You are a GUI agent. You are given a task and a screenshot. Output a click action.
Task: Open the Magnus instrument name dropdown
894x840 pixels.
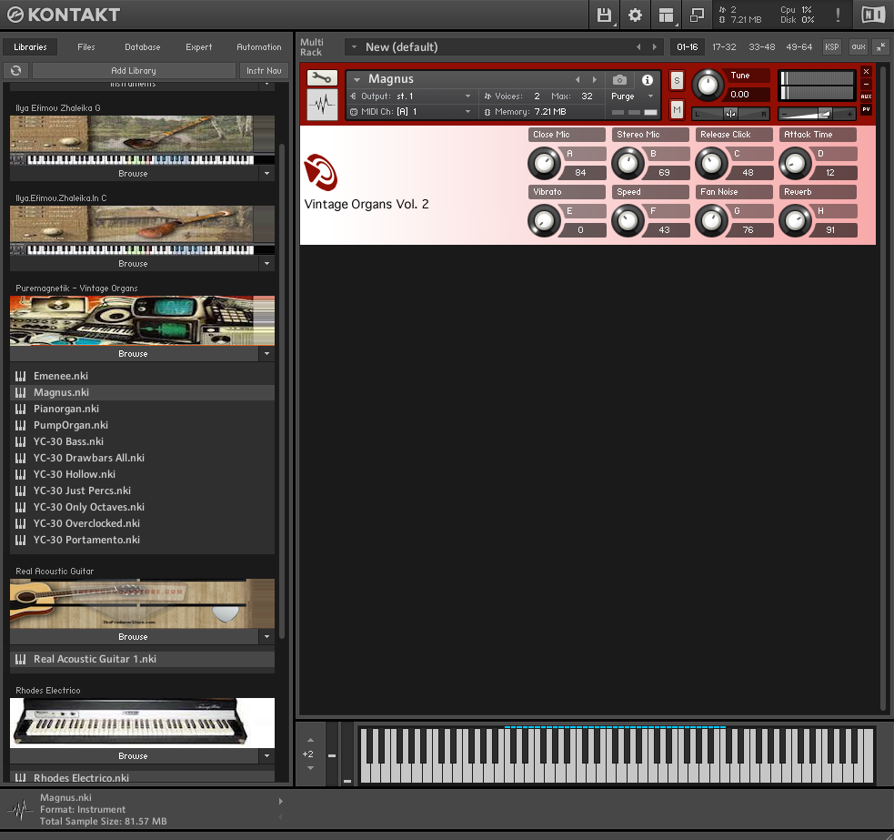tap(357, 80)
